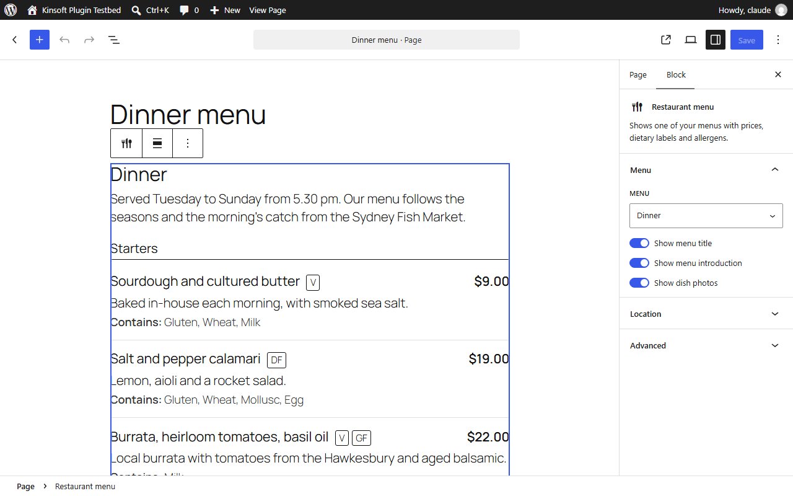This screenshot has height=496, width=793.
Task: Open the Ctrl+K search command
Action: point(151,10)
